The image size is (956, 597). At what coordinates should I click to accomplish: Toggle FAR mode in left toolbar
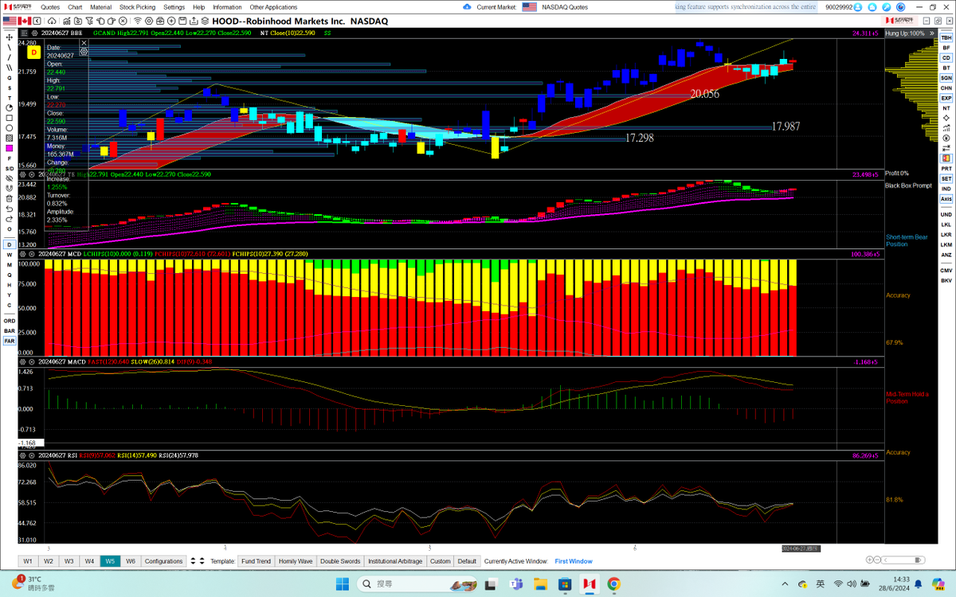10,341
